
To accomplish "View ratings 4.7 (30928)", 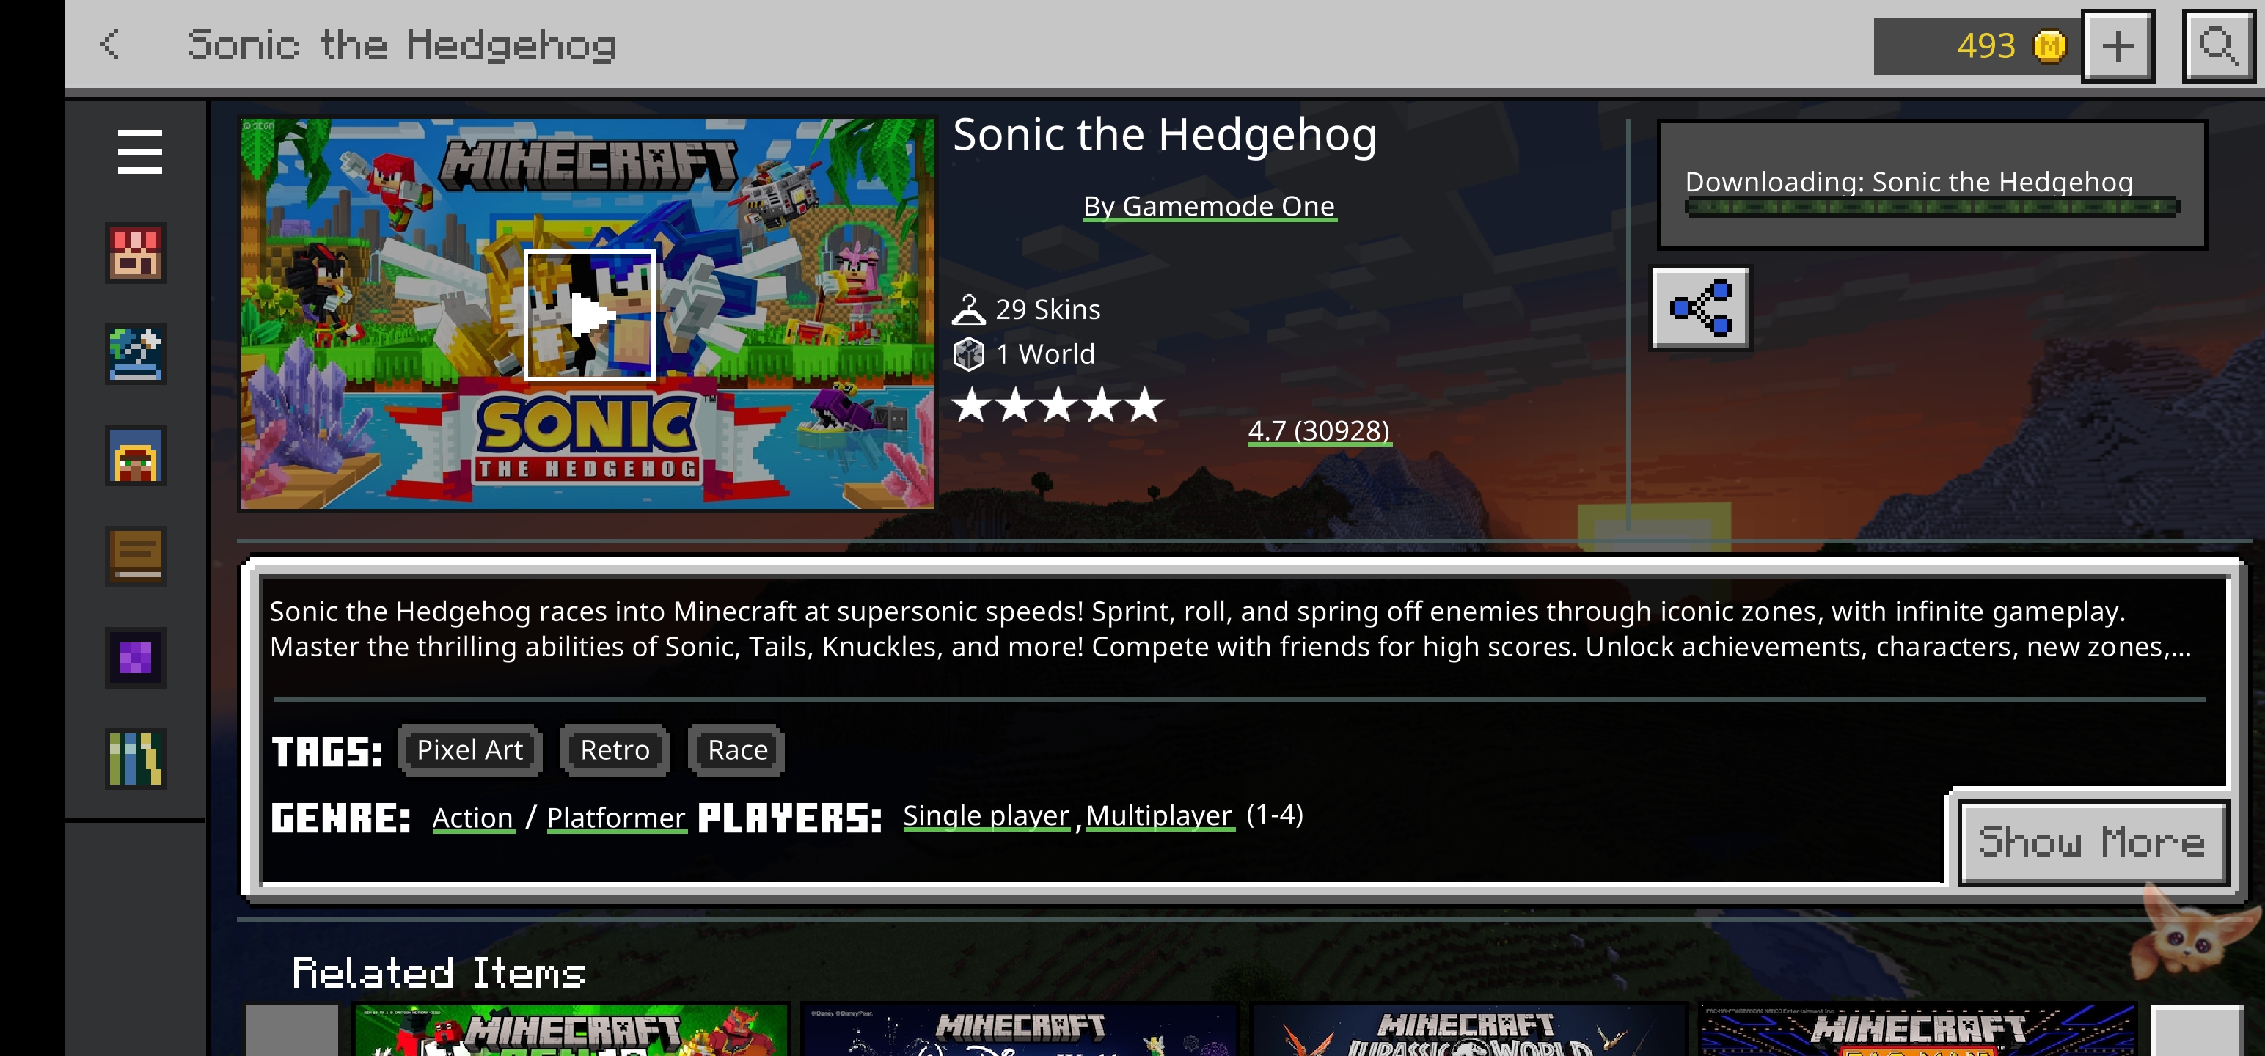I will pyautogui.click(x=1319, y=430).
